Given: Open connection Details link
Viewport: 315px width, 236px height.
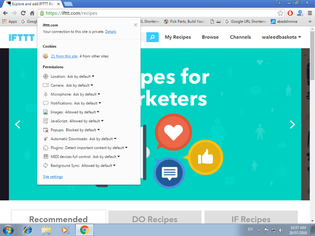Looking at the screenshot, I should click(111, 32).
